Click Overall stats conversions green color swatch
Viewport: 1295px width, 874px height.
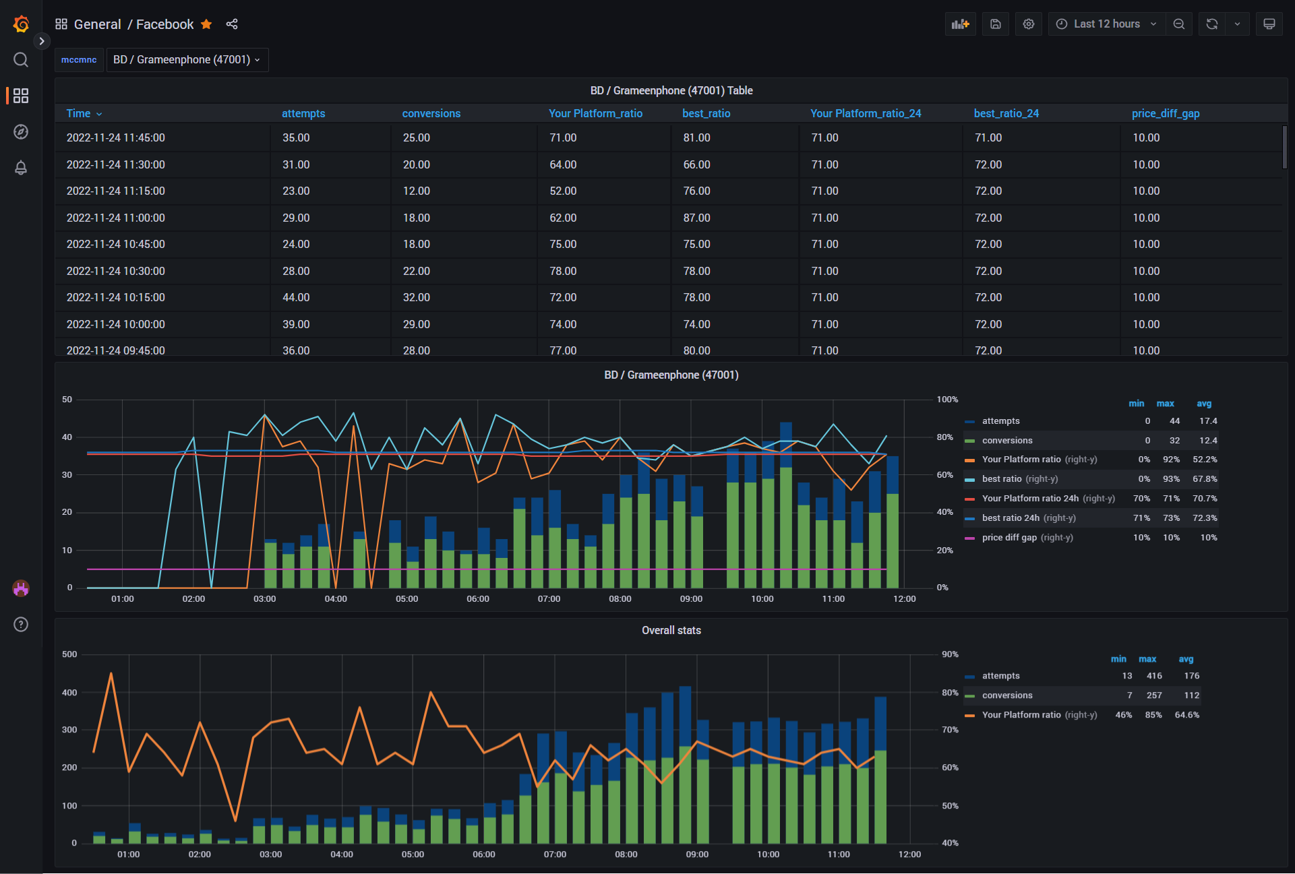pyautogui.click(x=970, y=695)
